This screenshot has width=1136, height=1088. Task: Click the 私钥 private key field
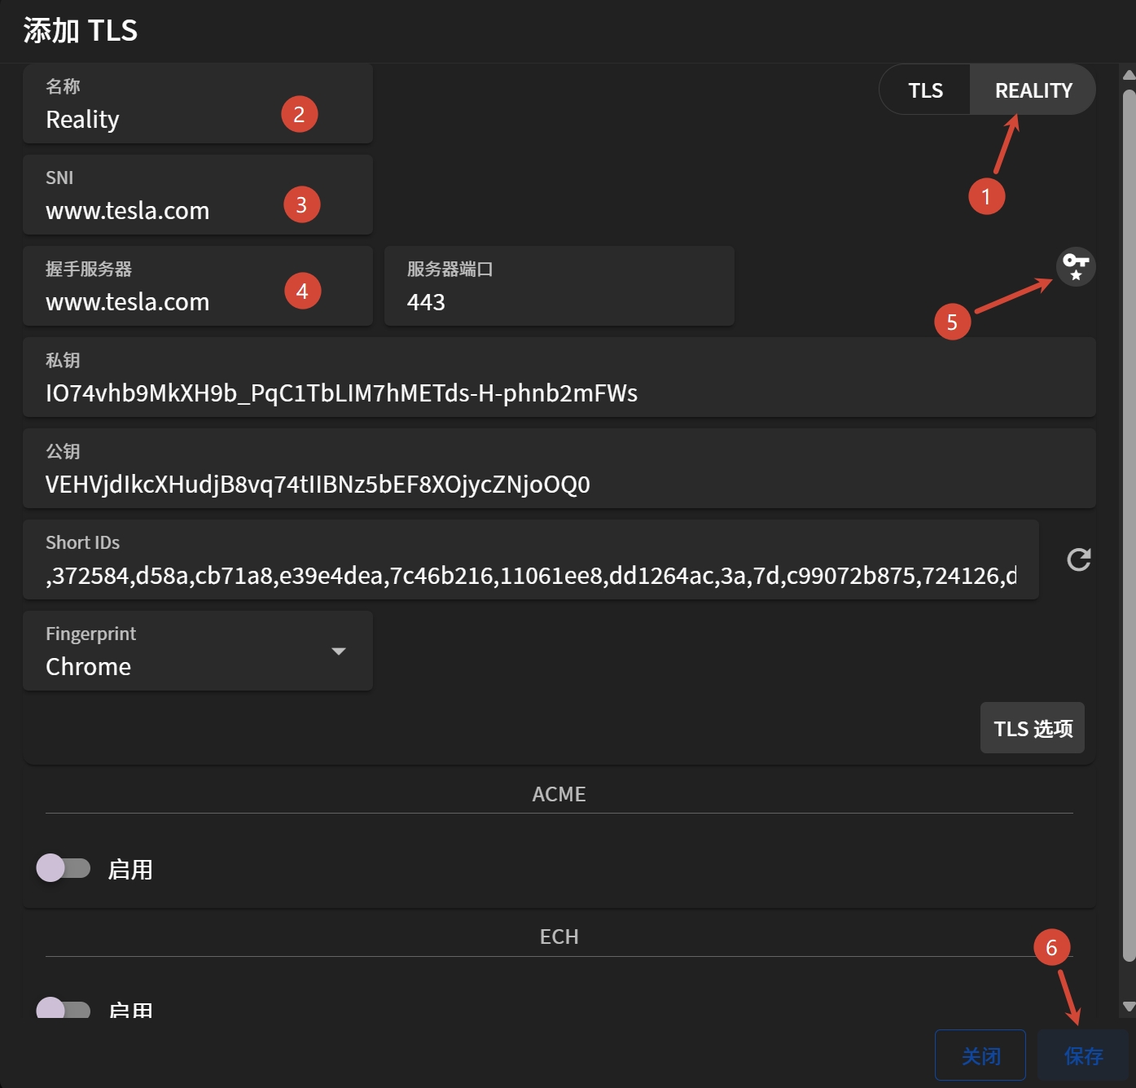point(559,393)
